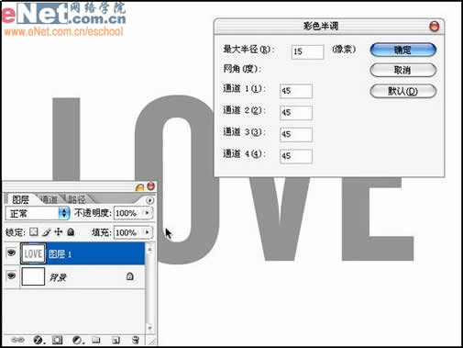Click the 通道 3 angle input field
The height and width of the screenshot is (348, 463).
point(296,134)
